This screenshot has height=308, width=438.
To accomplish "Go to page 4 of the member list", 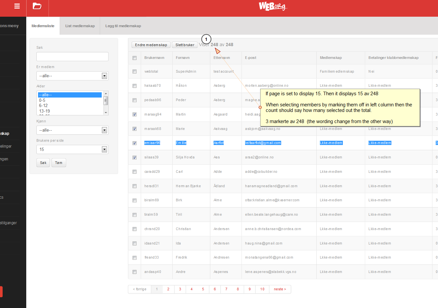I will click(x=192, y=289).
